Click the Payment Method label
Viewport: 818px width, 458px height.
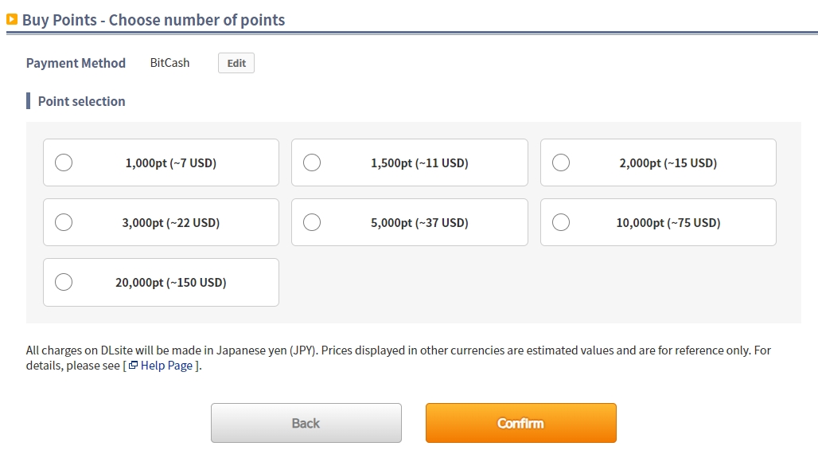[76, 63]
